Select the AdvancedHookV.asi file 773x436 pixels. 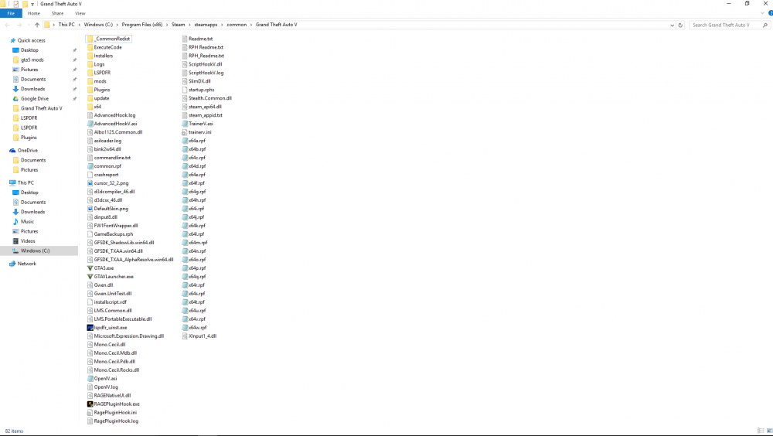click(115, 124)
